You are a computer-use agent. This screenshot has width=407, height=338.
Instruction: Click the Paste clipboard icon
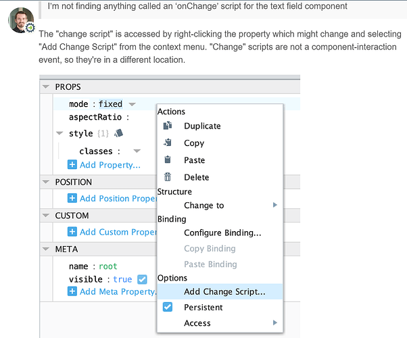168,160
